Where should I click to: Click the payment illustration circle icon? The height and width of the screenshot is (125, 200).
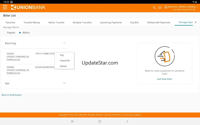pyautogui.click(x=165, y=56)
